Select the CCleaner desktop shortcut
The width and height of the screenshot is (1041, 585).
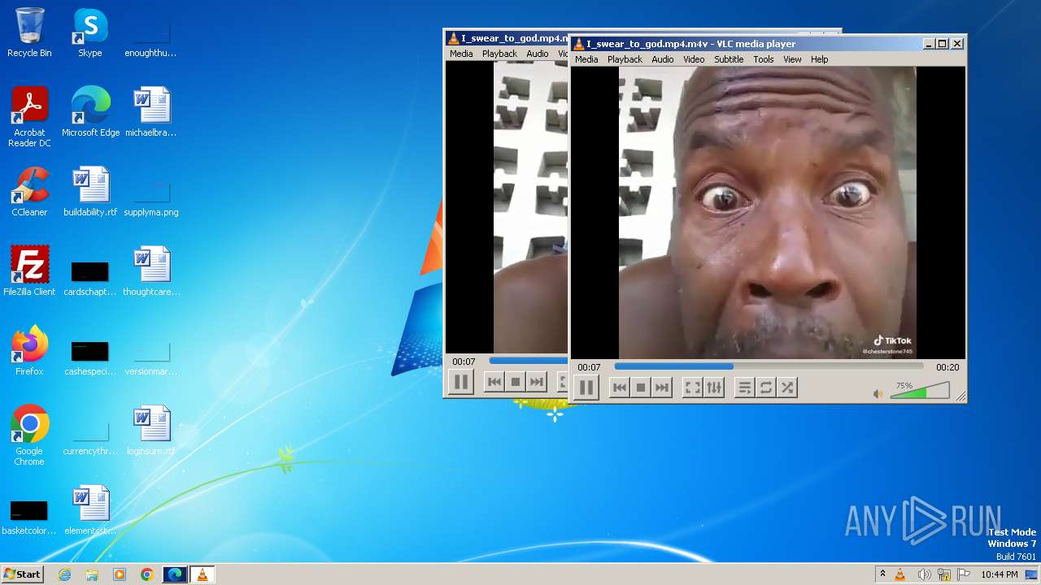pyautogui.click(x=29, y=192)
